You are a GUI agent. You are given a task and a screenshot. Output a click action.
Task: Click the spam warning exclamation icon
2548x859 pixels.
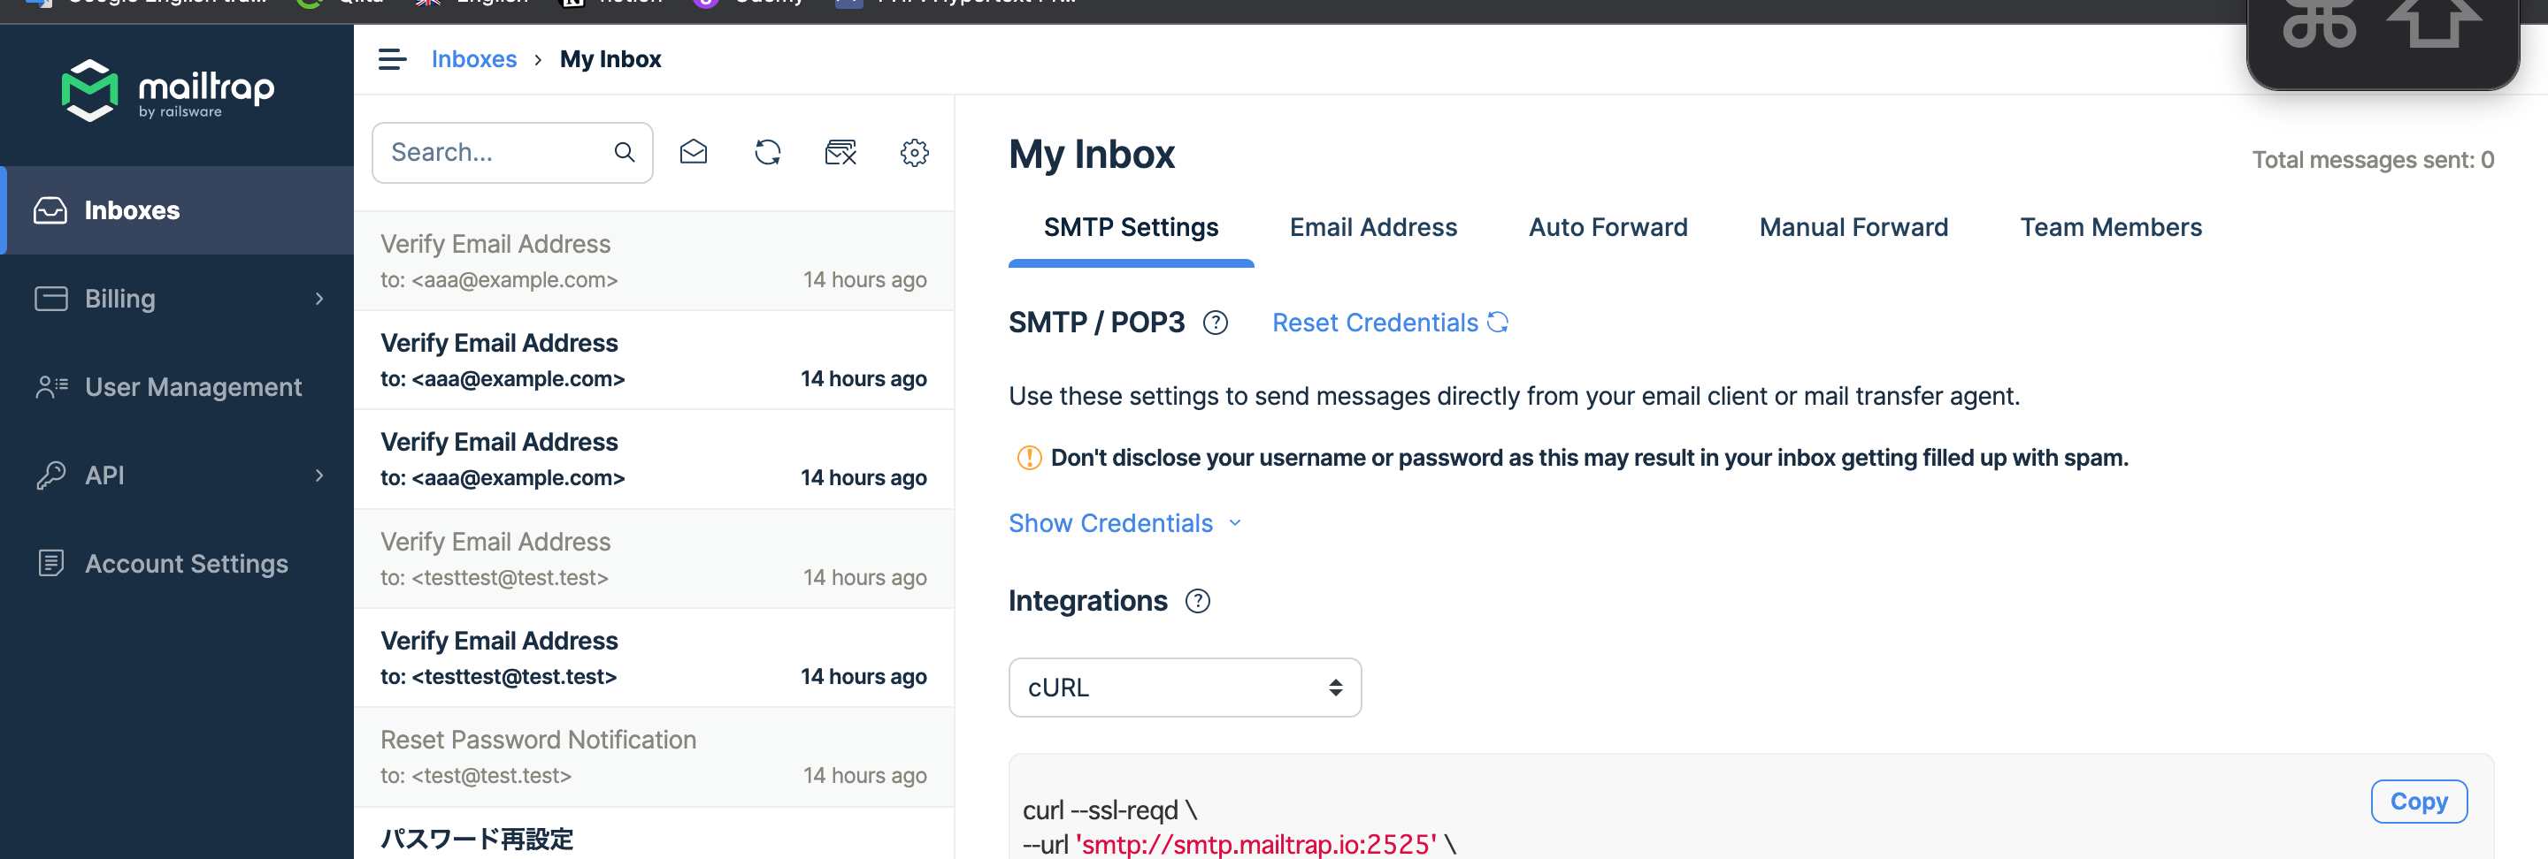click(x=1029, y=458)
